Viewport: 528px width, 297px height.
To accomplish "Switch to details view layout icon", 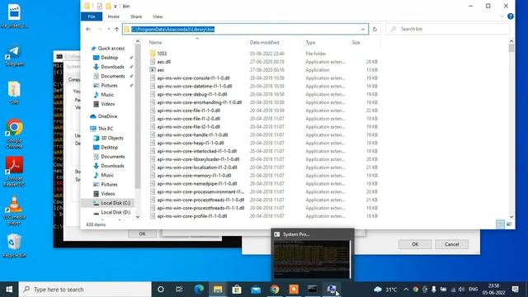I will (501, 224).
